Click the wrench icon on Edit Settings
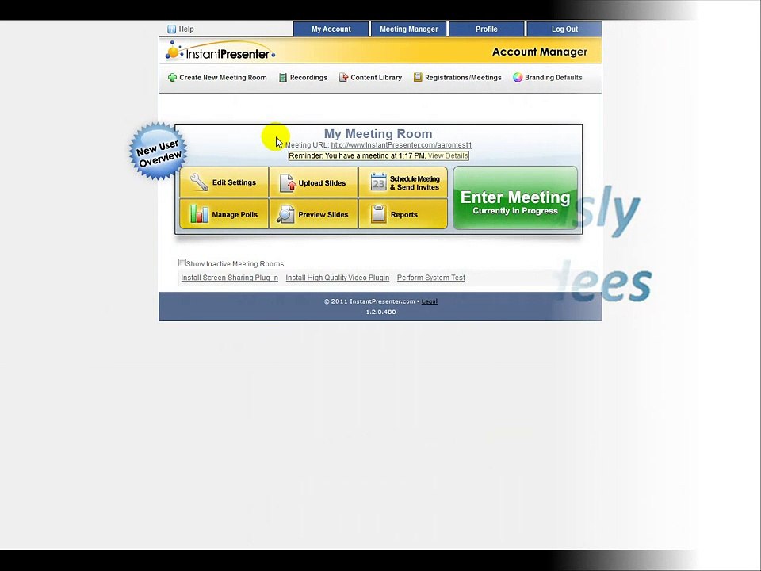The width and height of the screenshot is (761, 571). click(x=199, y=182)
